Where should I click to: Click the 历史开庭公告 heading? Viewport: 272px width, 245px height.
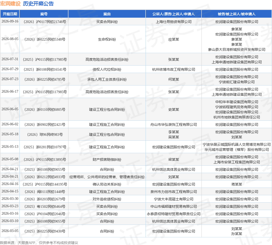pyautogui.click(x=38, y=4)
